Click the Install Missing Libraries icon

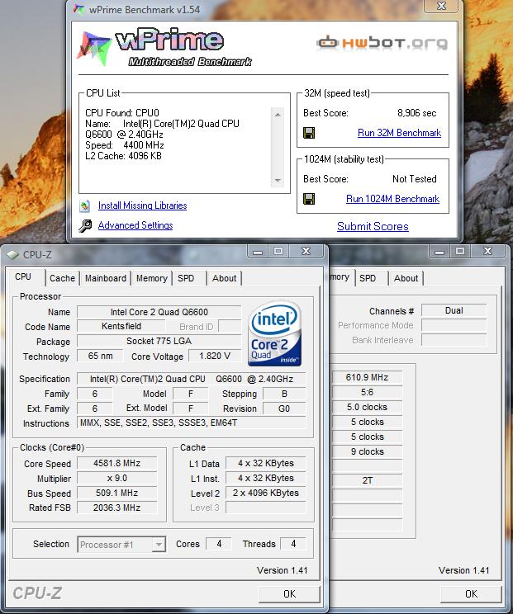(x=84, y=205)
